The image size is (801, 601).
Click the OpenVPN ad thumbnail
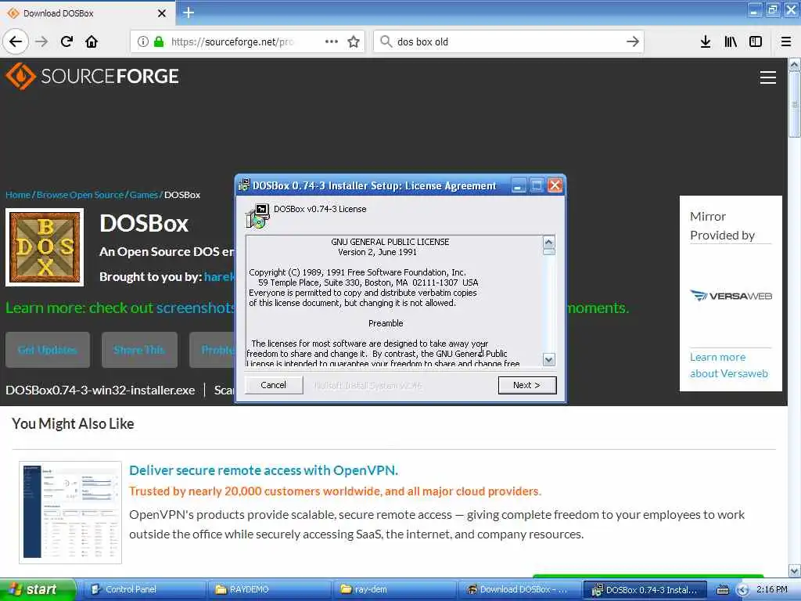click(x=70, y=512)
